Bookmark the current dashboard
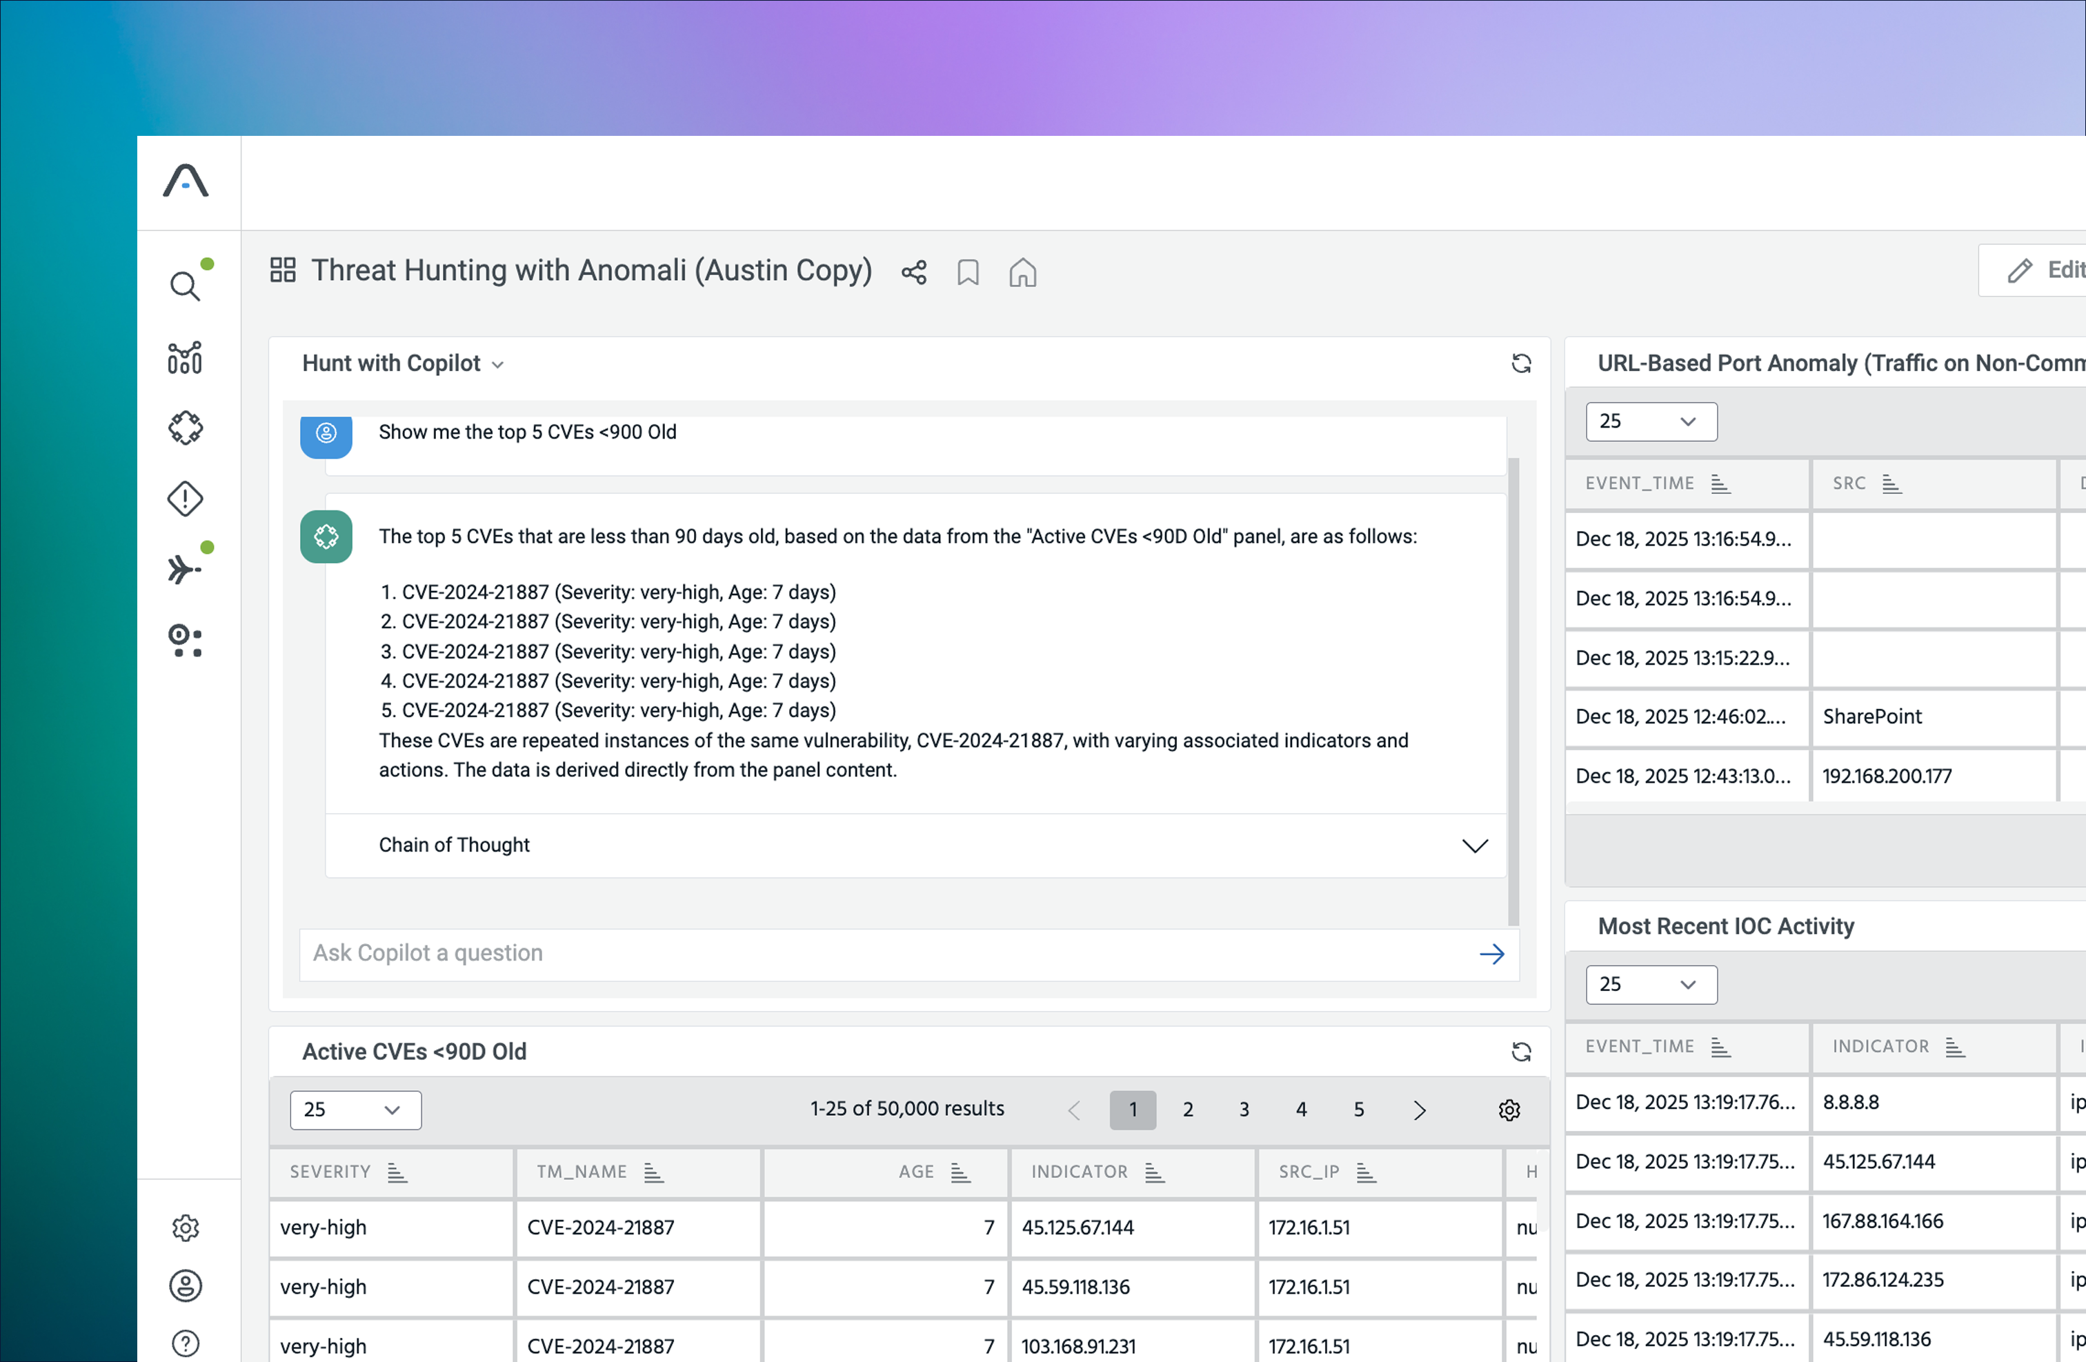Image resolution: width=2086 pixels, height=1362 pixels. tap(968, 272)
